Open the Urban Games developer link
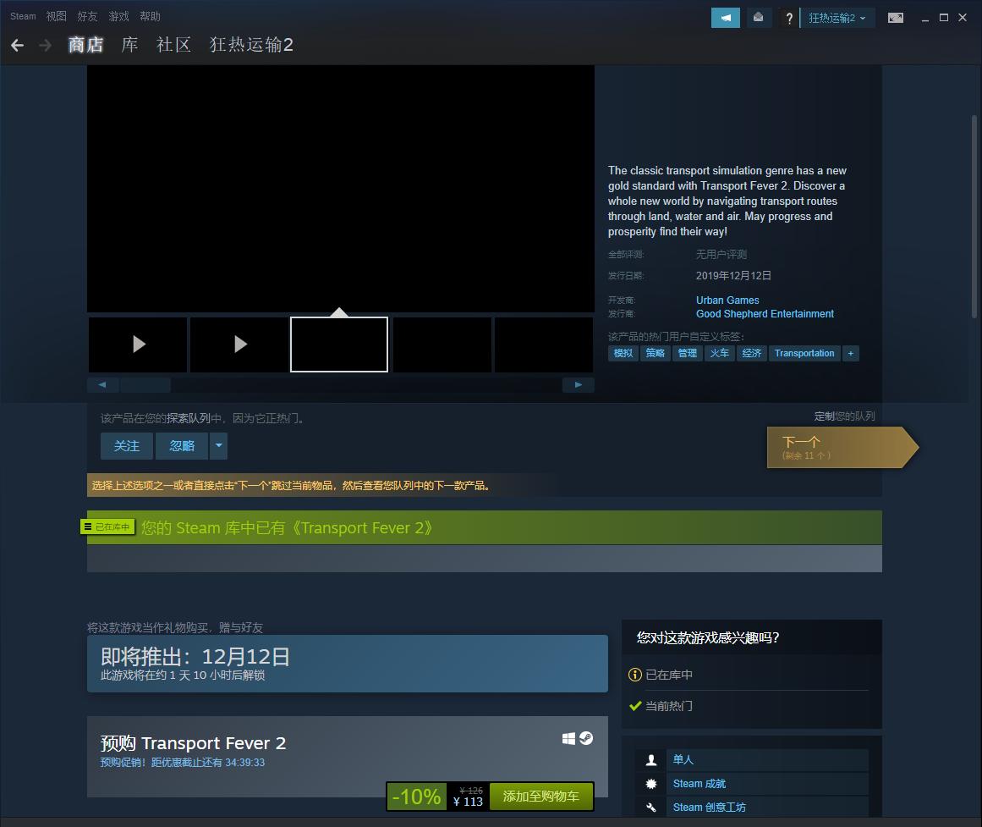The width and height of the screenshot is (982, 827). (727, 300)
